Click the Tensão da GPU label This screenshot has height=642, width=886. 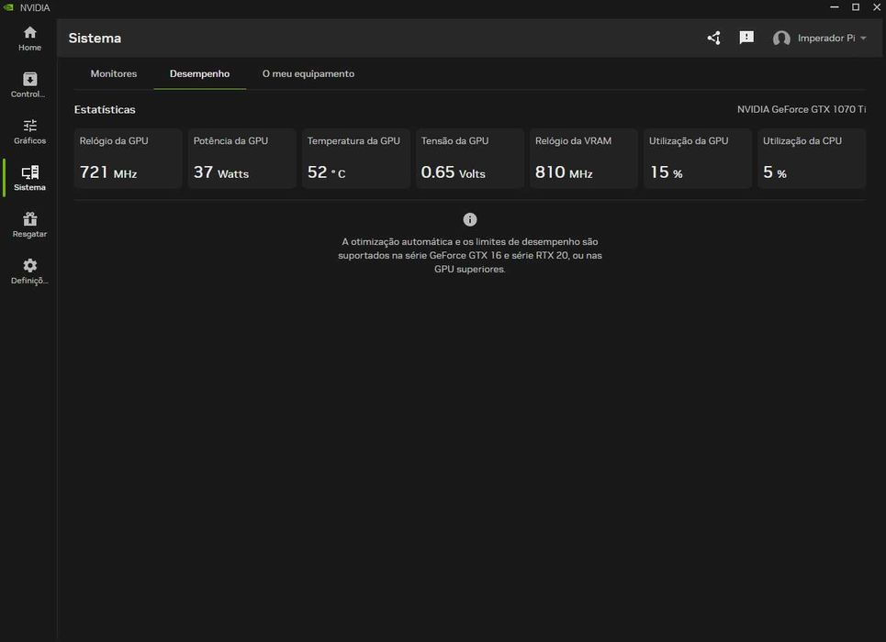(454, 140)
